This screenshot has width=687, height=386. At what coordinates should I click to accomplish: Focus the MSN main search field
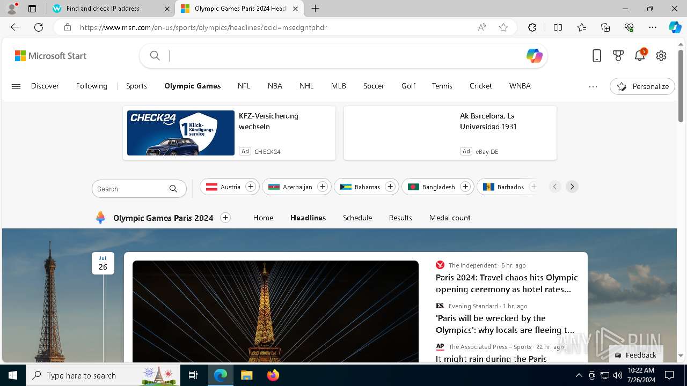pos(343,56)
